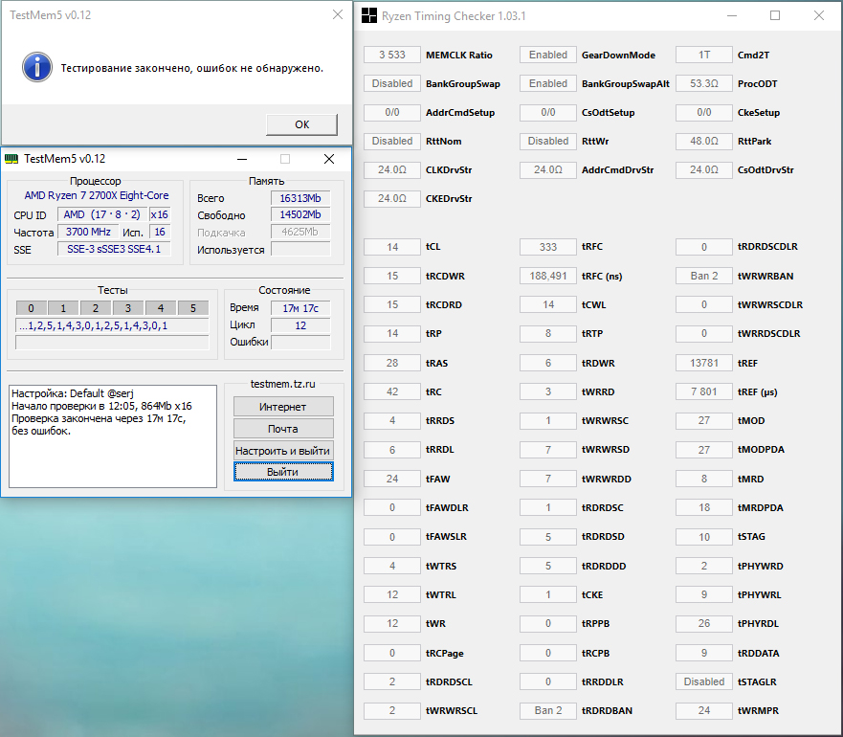Image resolution: width=843 pixels, height=737 pixels.
Task: Click the tREF (µs) value 7 801
Action: coord(703,391)
